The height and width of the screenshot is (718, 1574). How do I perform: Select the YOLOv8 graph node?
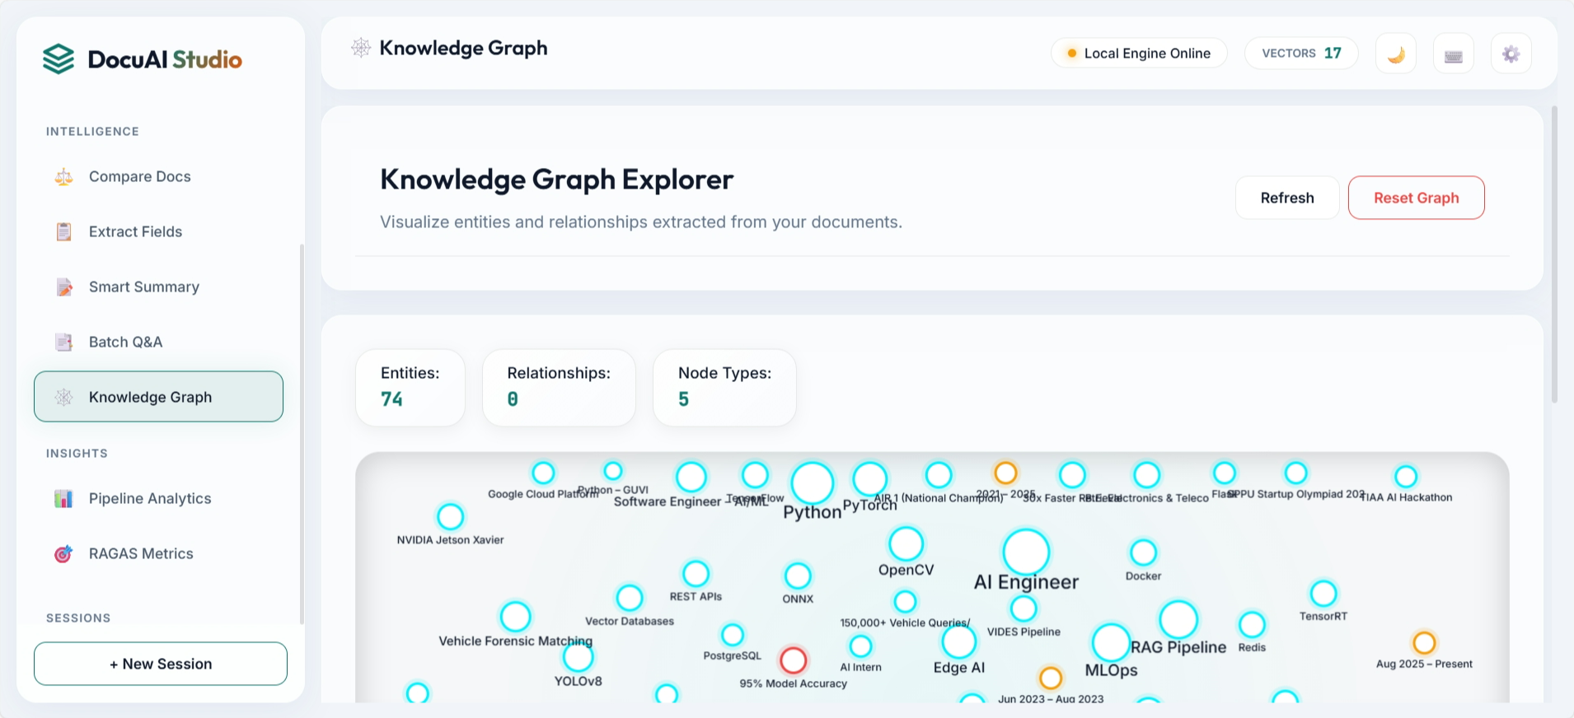(579, 657)
